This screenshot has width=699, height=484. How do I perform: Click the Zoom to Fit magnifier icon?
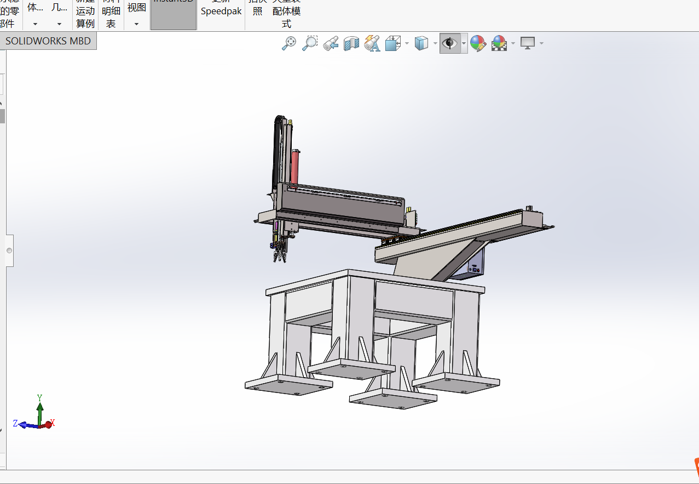pos(288,43)
